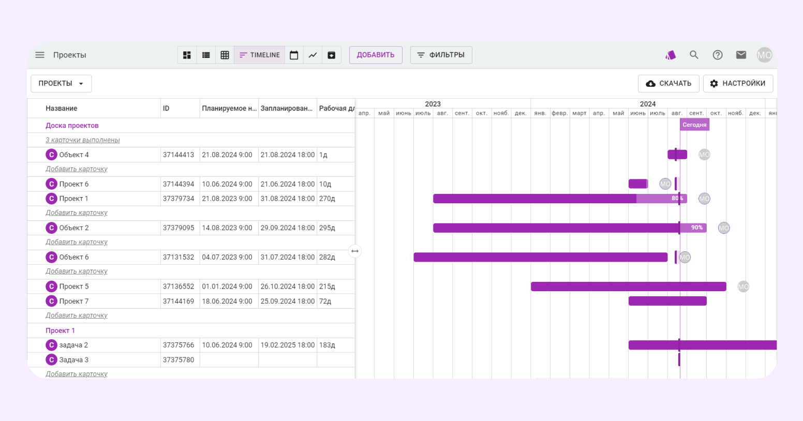Open search with magnifier icon

point(694,55)
